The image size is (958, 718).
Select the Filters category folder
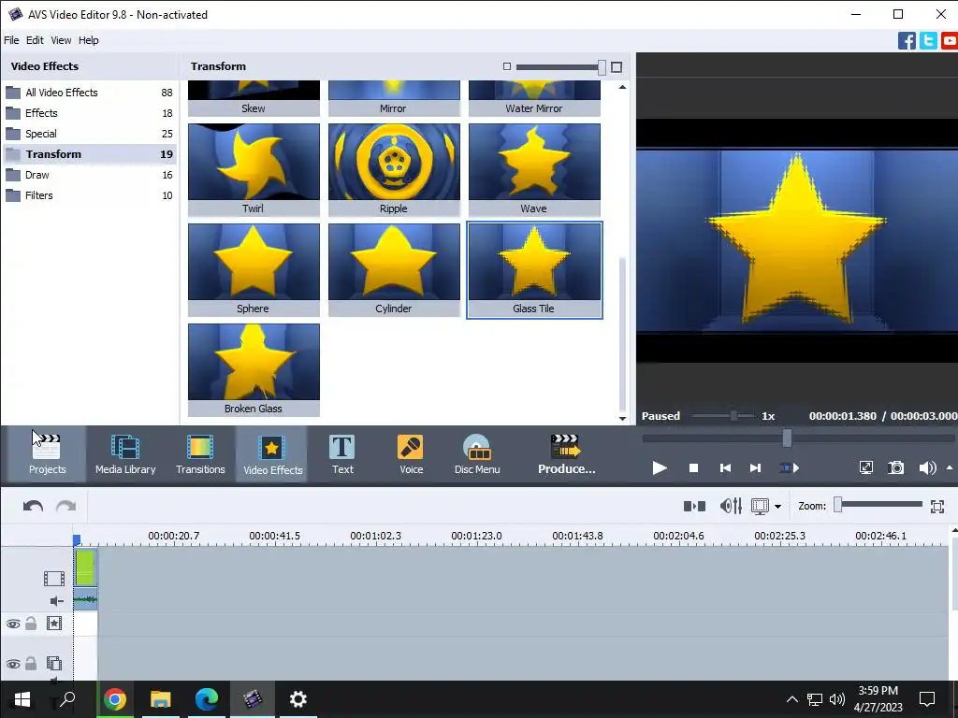[89, 195]
